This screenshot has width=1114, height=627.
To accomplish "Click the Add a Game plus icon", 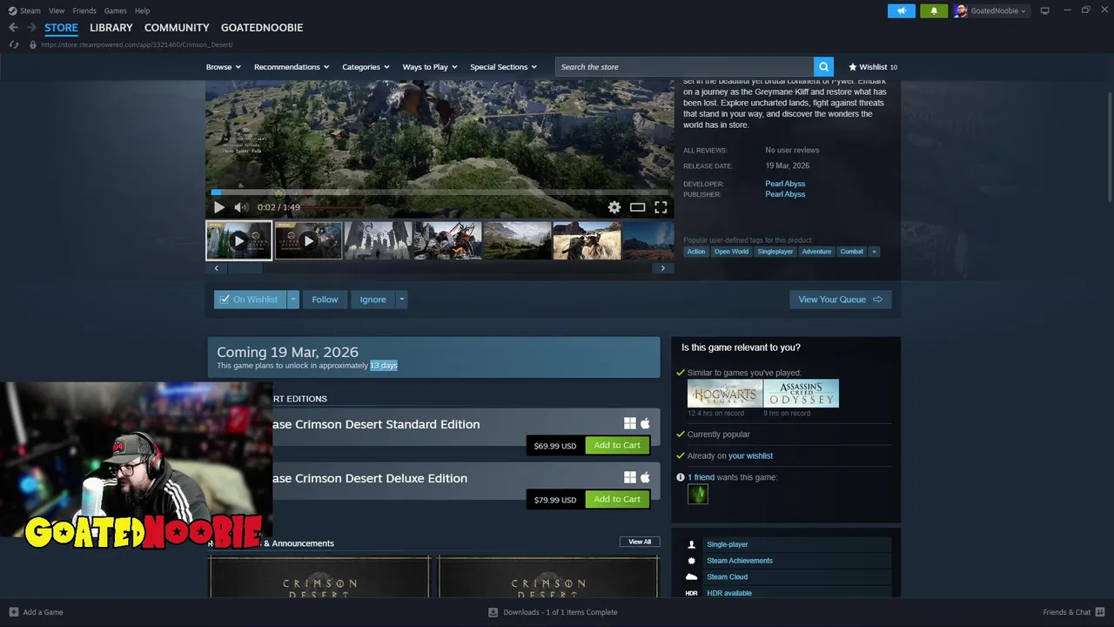I will click(x=13, y=612).
